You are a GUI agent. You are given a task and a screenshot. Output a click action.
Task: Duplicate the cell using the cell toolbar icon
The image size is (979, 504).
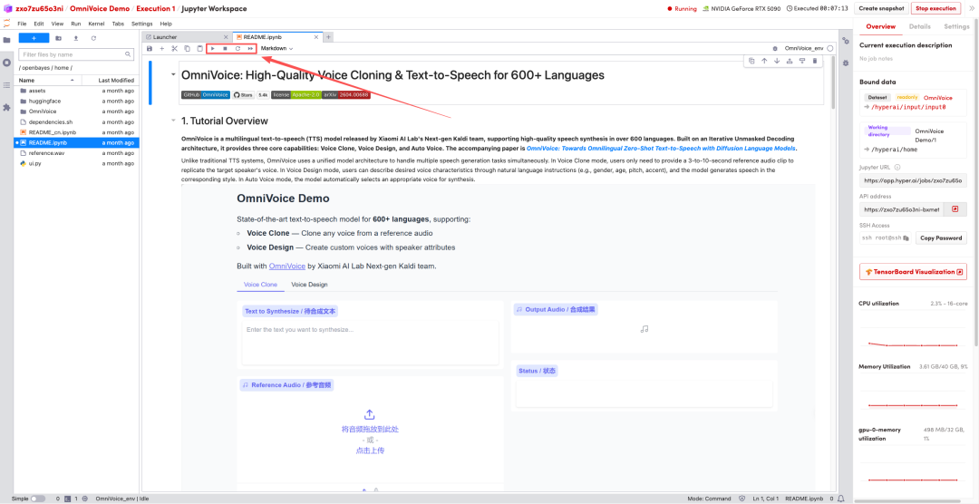pos(751,61)
